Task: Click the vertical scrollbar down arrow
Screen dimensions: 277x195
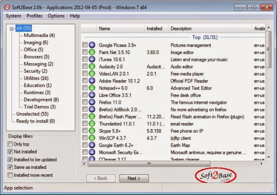Action: click(x=269, y=157)
